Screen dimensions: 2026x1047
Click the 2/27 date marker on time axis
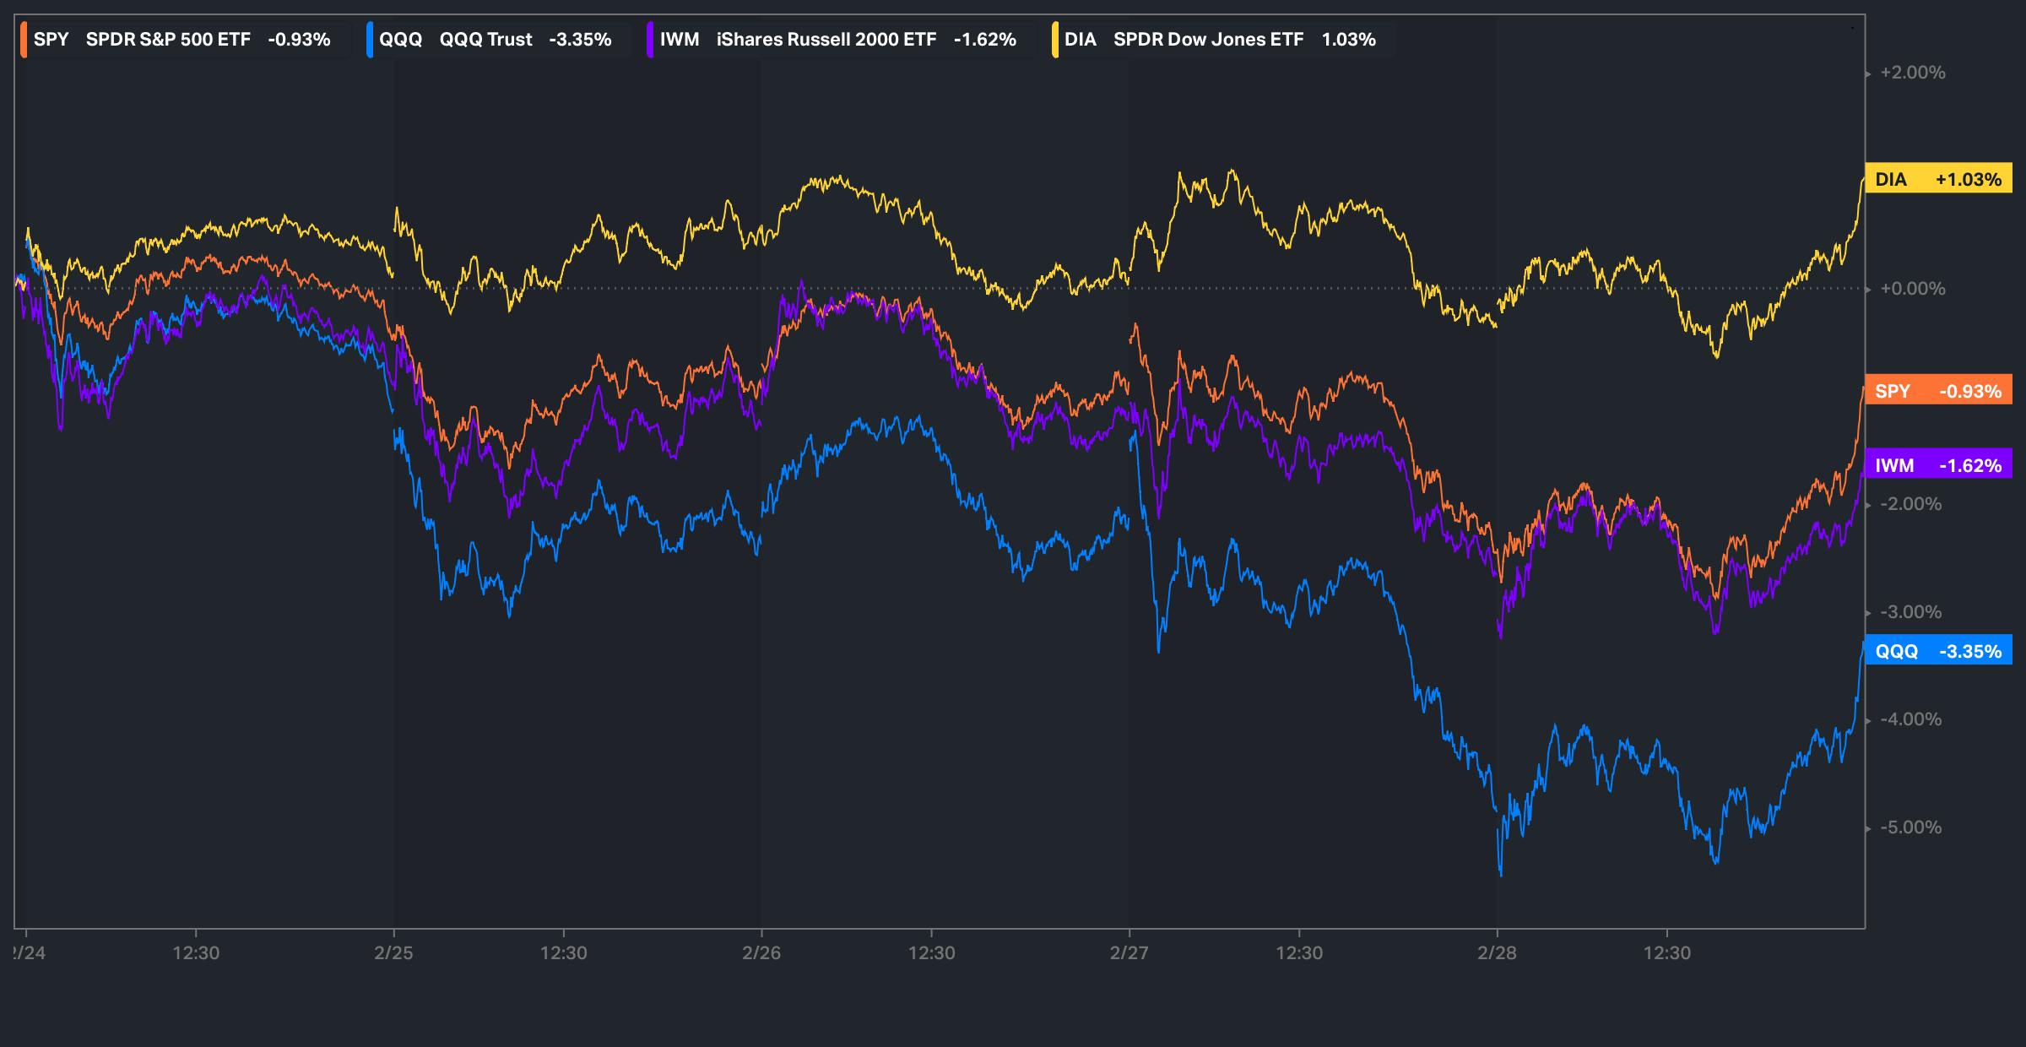pos(1129,952)
